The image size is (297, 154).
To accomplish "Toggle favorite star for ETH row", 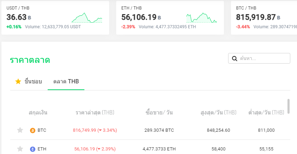I will pyautogui.click(x=20, y=149).
